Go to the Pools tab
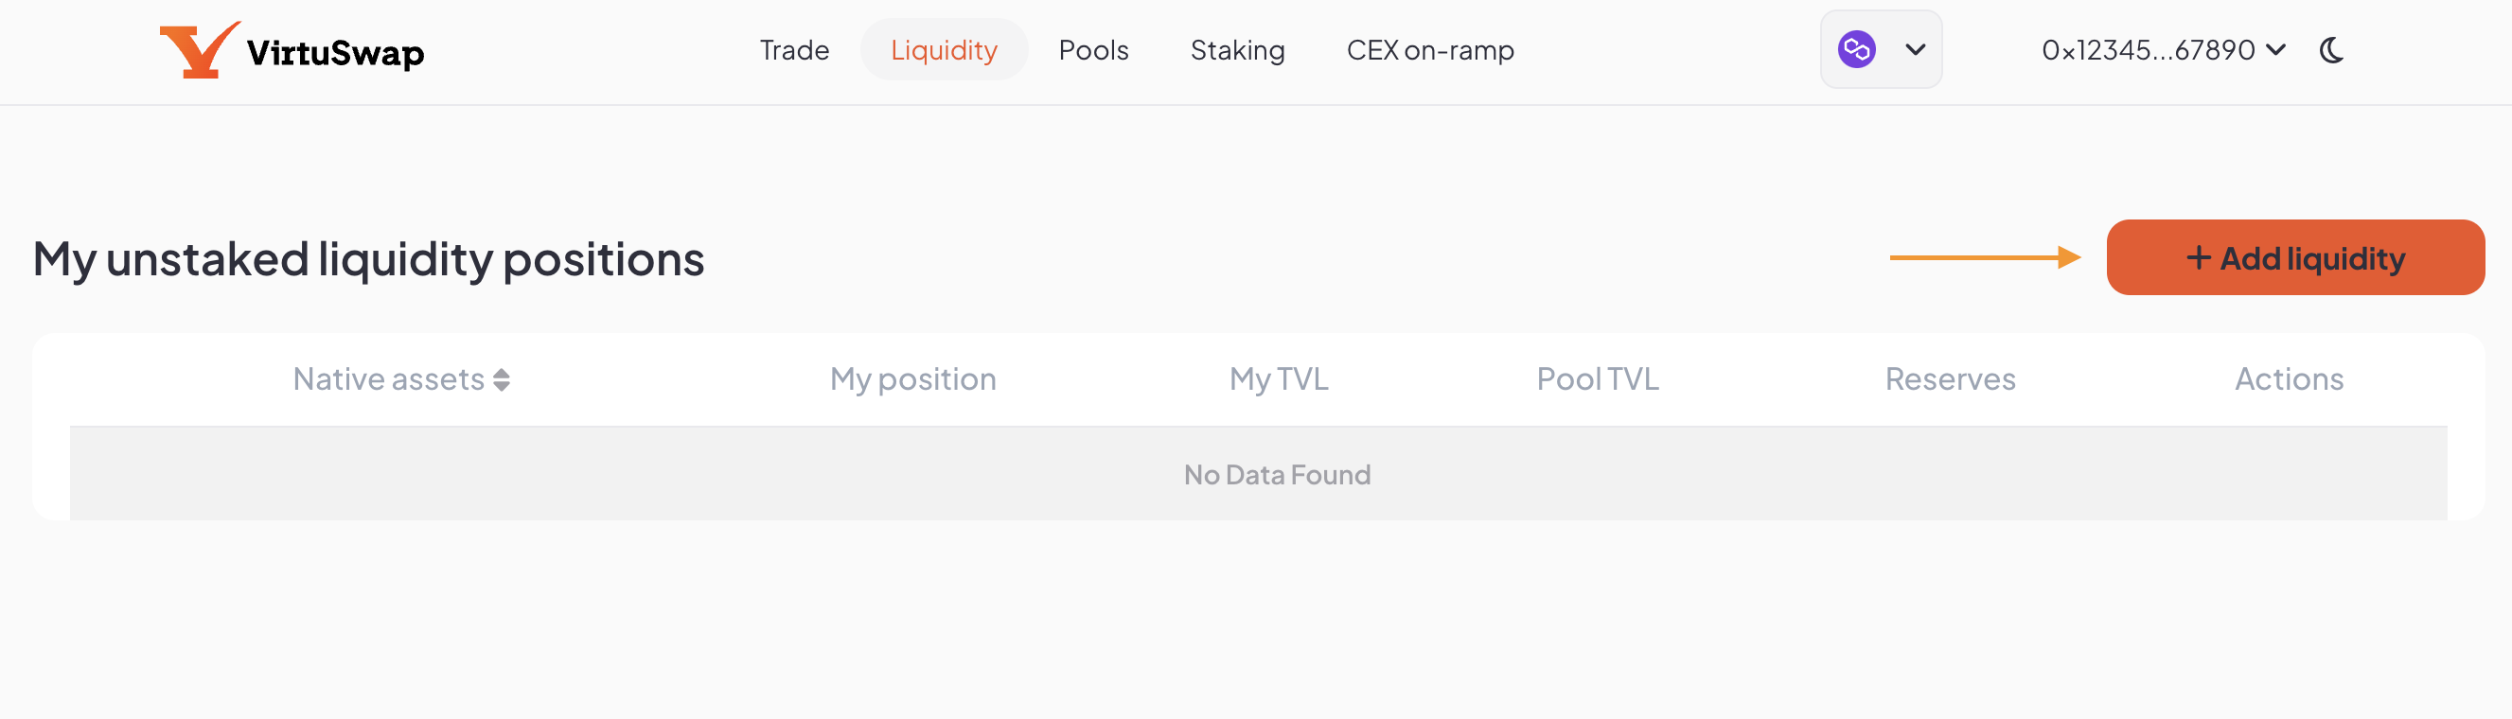Image resolution: width=2512 pixels, height=719 pixels. pos(1093,51)
